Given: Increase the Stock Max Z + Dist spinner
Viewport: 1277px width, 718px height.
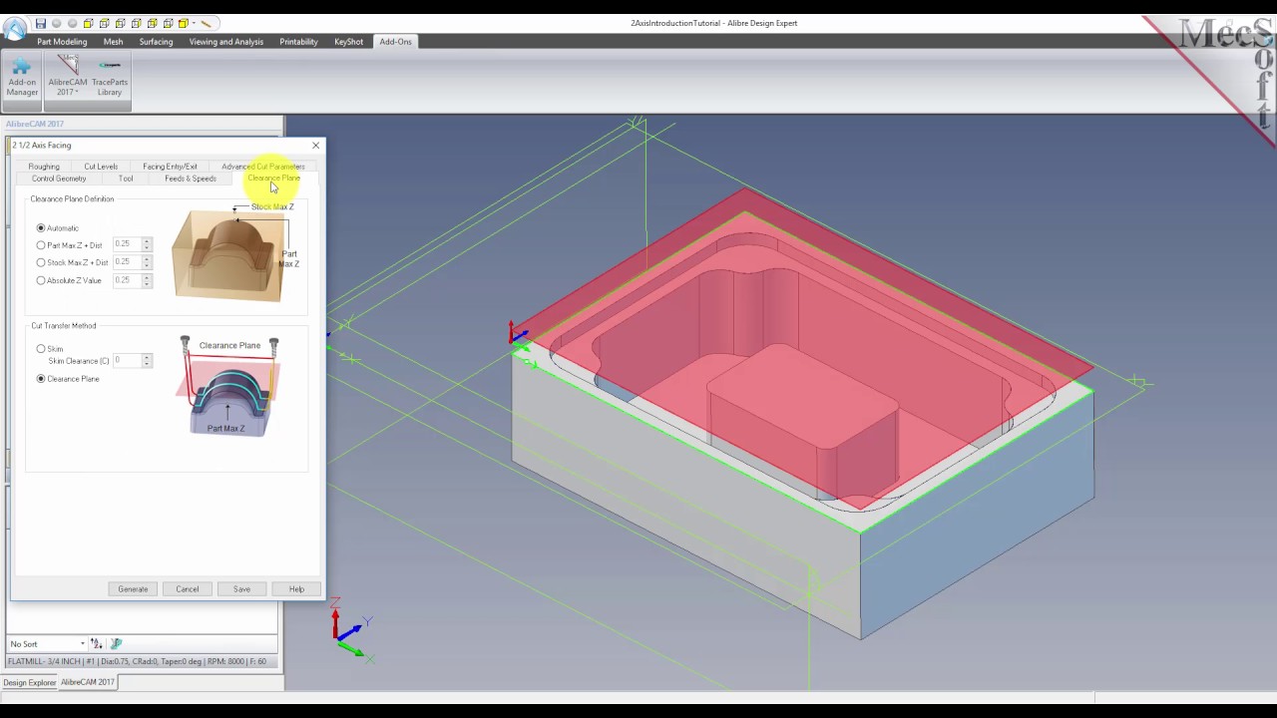Looking at the screenshot, I should (x=147, y=259).
